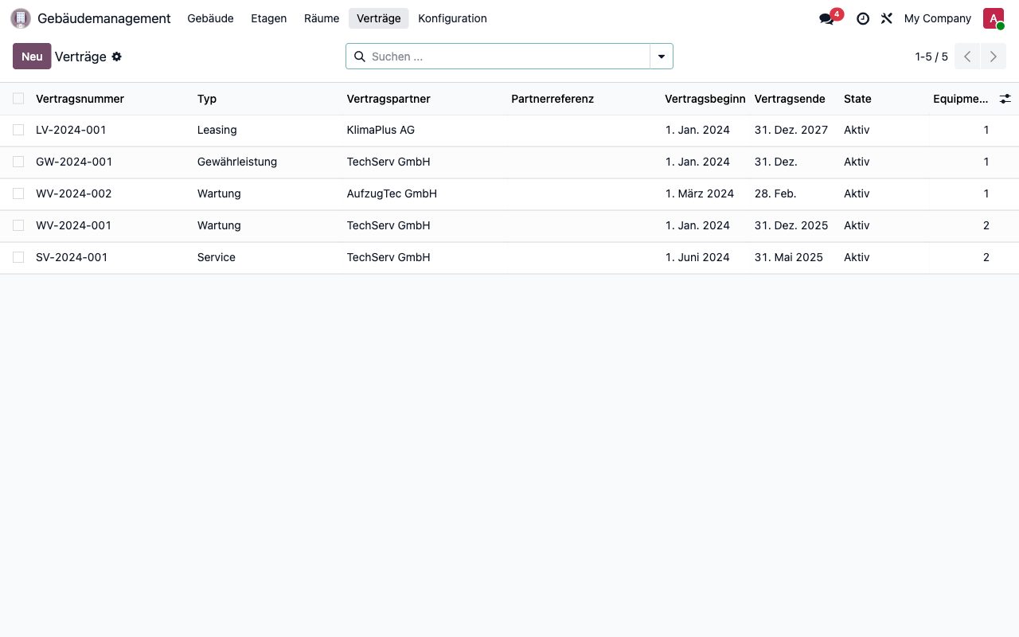Image resolution: width=1019 pixels, height=637 pixels.
Task: Select the WV-2024-002 row checkbox
Action: click(x=18, y=193)
